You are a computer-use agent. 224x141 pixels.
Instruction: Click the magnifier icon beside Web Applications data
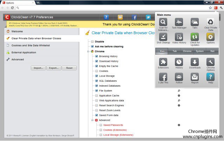(x=179, y=101)
